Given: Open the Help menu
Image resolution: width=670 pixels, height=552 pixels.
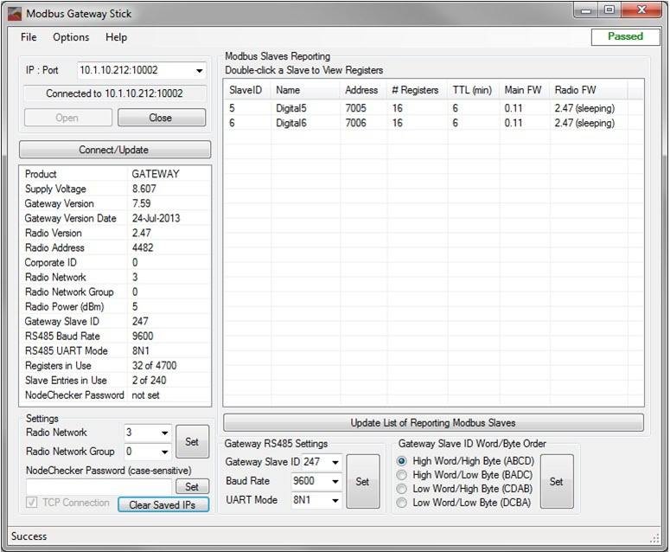Looking at the screenshot, I should pos(116,37).
